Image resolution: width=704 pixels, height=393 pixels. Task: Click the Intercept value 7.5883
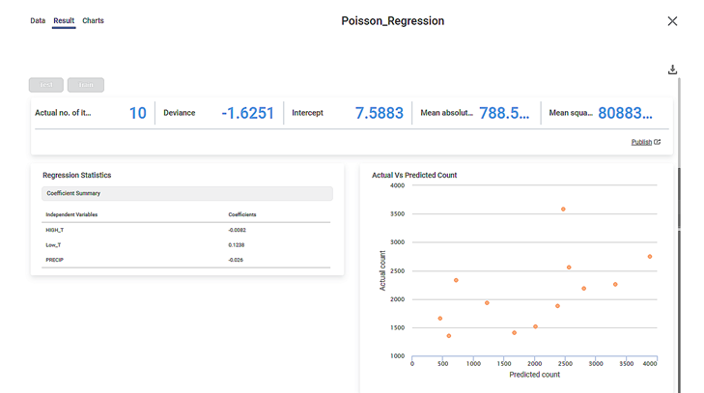tap(379, 113)
